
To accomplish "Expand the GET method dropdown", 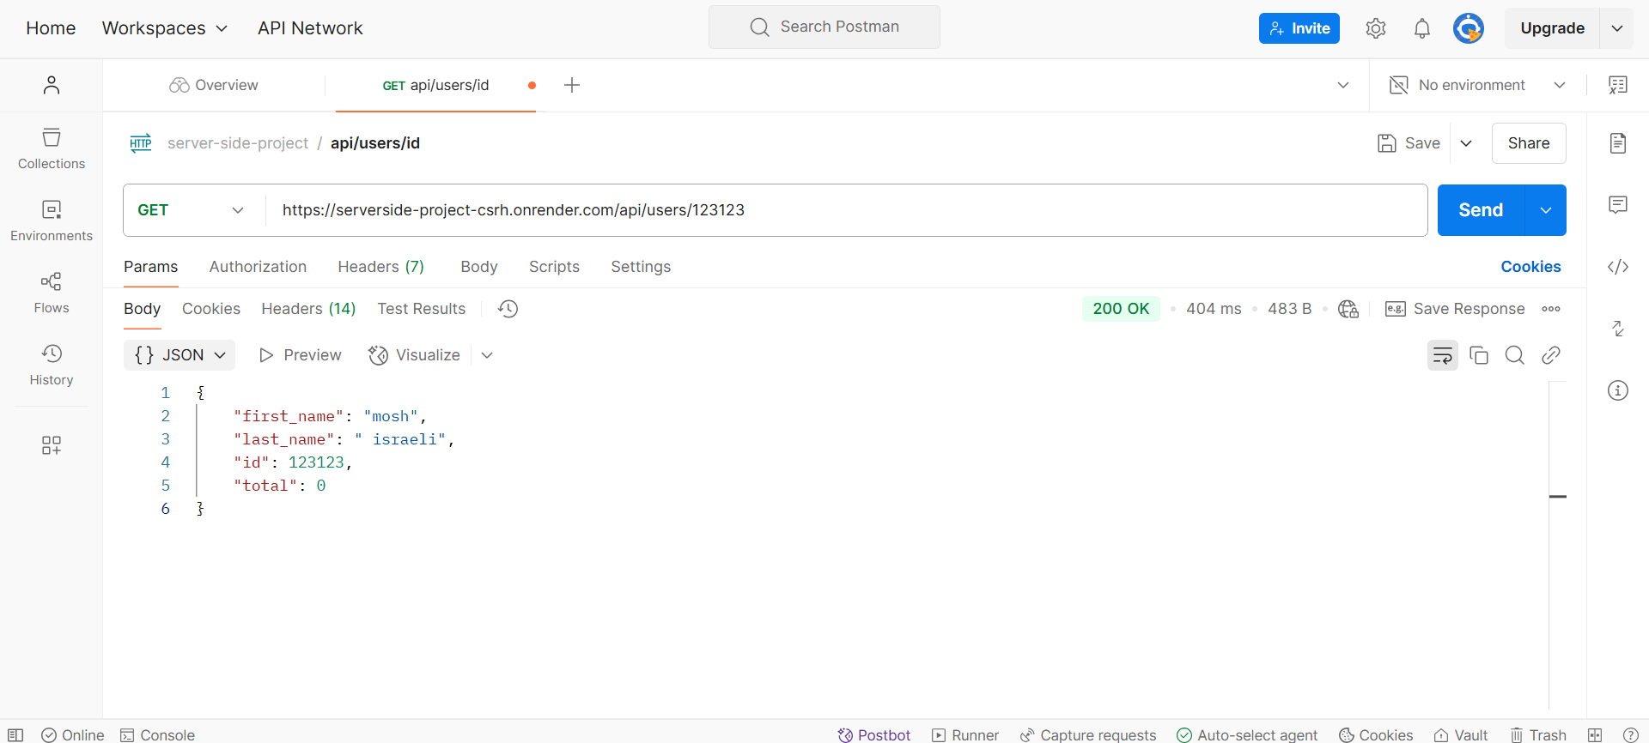I will [x=191, y=210].
